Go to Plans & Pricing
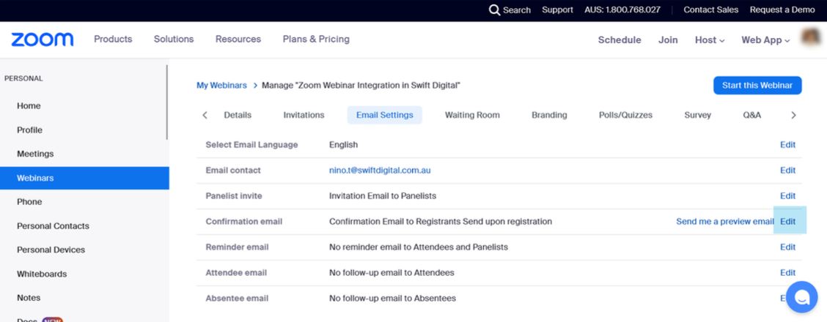The image size is (827, 322). coord(316,39)
